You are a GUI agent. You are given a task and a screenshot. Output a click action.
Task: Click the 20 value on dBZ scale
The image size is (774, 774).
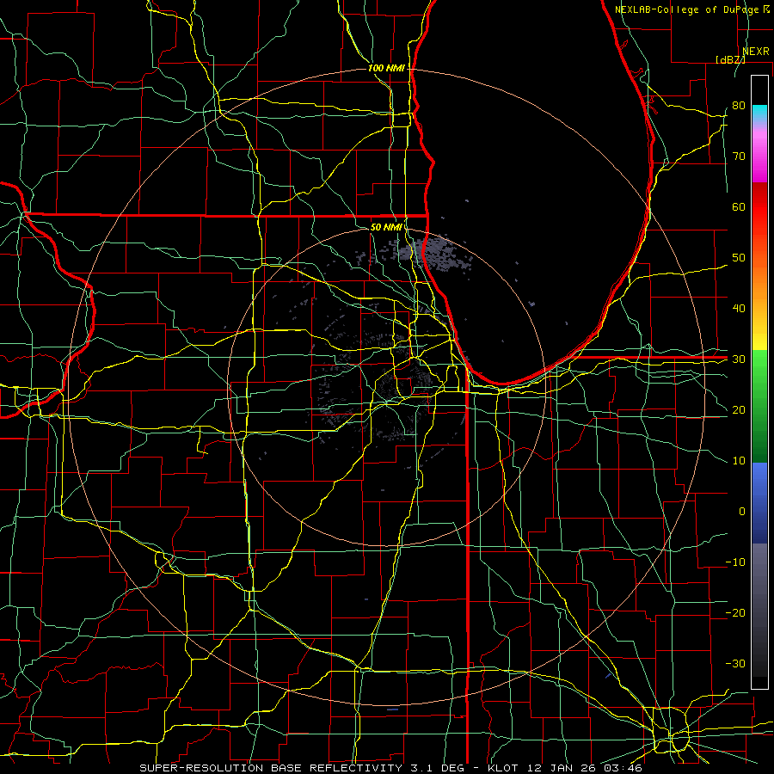pos(739,409)
